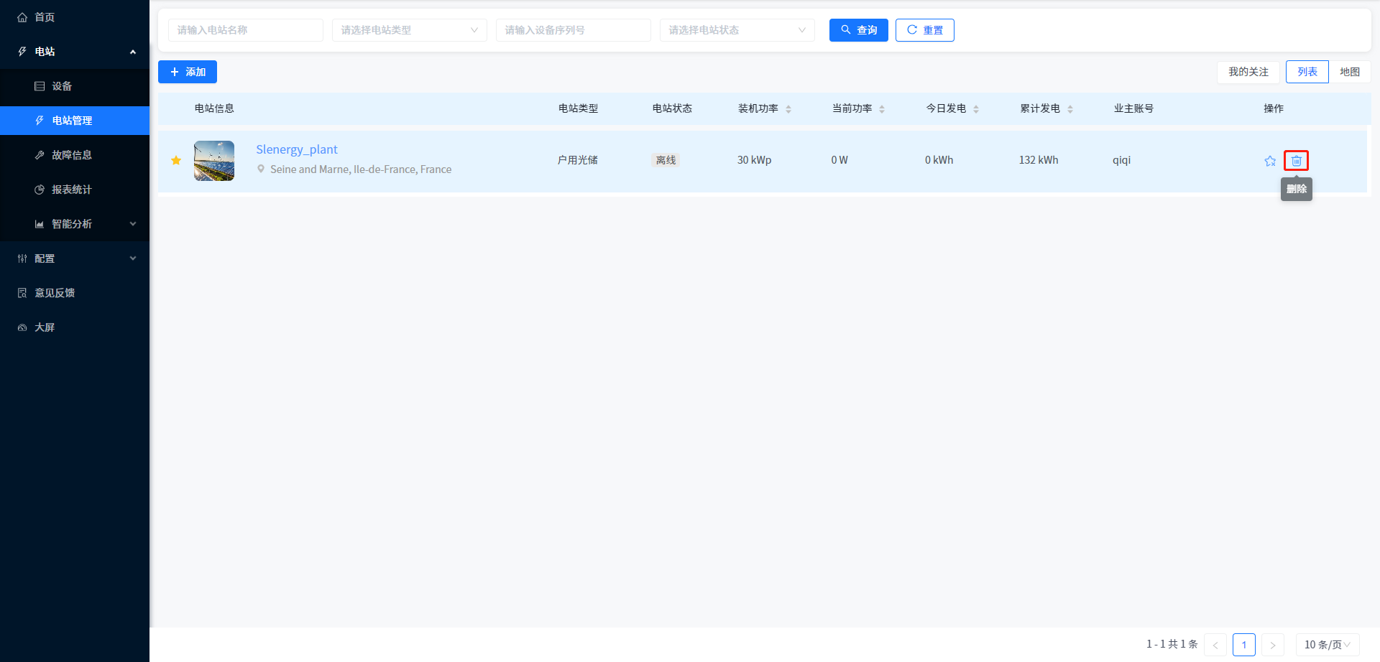
Task: Open 首页 home in sidebar
Action: (x=45, y=17)
